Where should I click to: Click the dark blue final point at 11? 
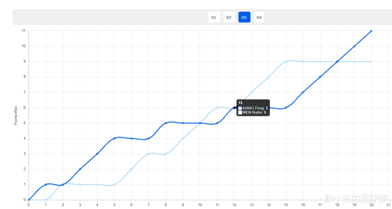pyautogui.click(x=371, y=31)
